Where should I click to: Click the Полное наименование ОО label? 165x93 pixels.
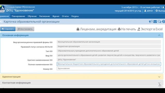coord(40,64)
